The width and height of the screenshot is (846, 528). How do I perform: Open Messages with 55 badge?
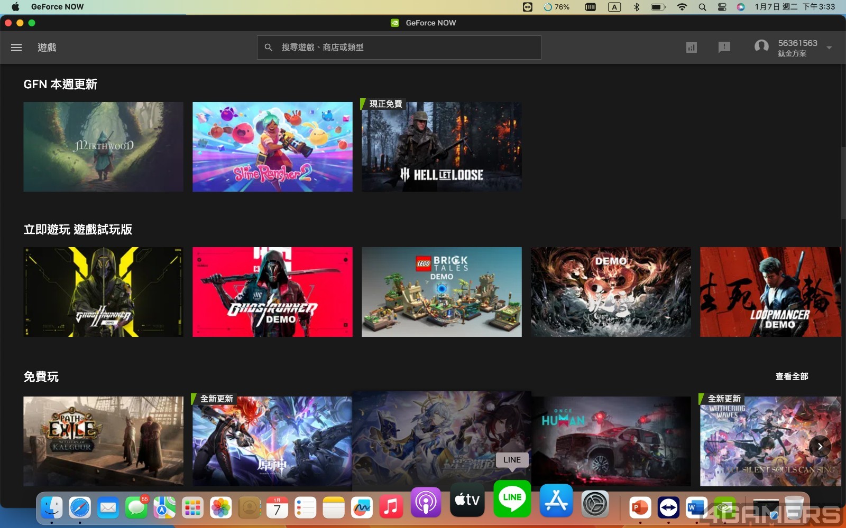pos(136,507)
